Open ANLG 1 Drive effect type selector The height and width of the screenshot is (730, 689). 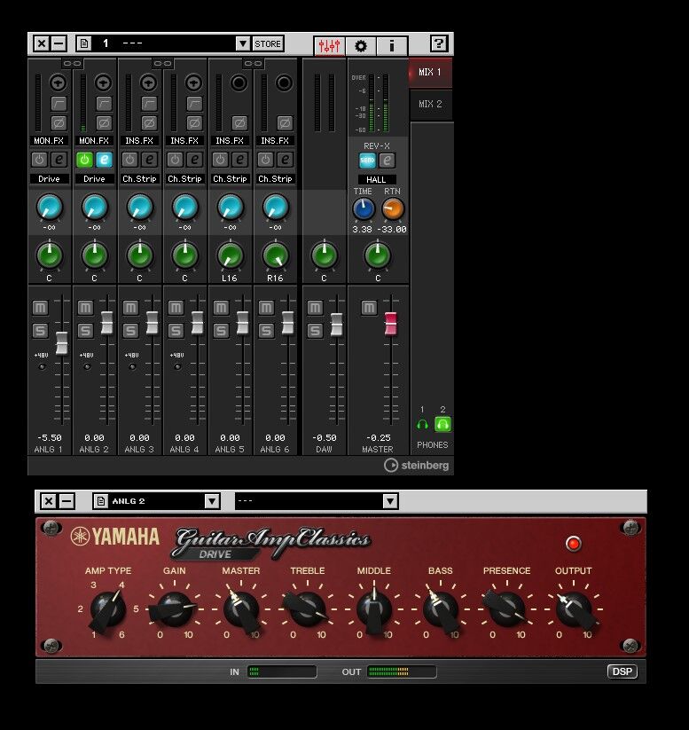click(x=49, y=179)
